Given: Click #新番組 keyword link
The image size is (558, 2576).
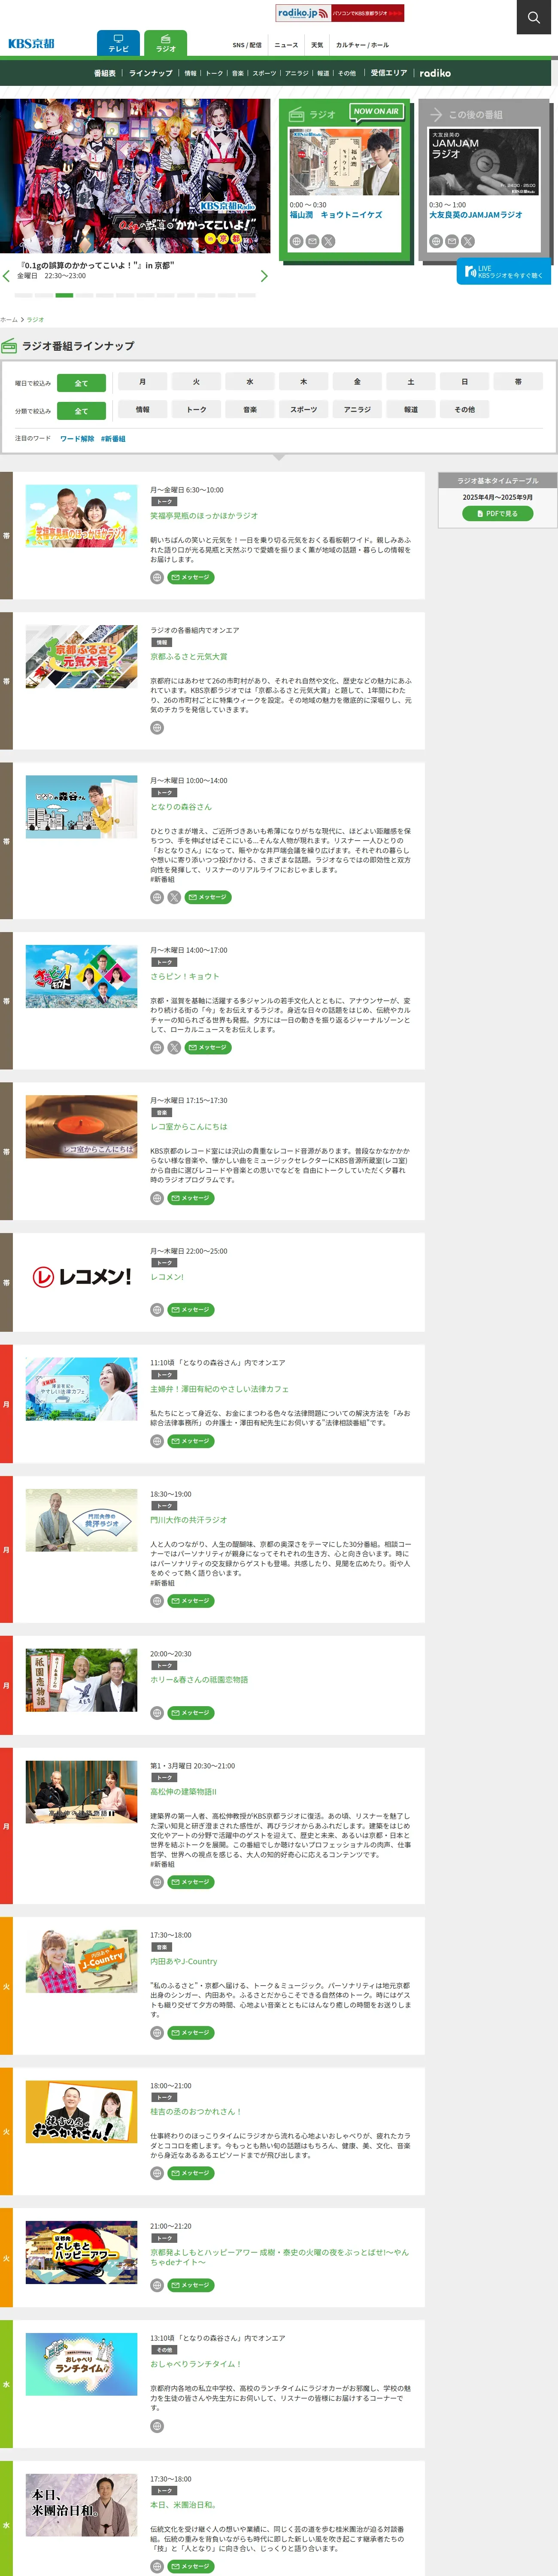Looking at the screenshot, I should [x=113, y=438].
